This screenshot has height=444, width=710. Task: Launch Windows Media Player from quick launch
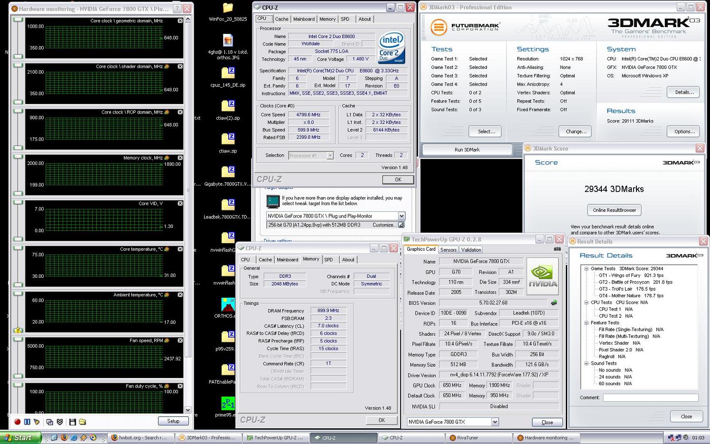(x=93, y=438)
